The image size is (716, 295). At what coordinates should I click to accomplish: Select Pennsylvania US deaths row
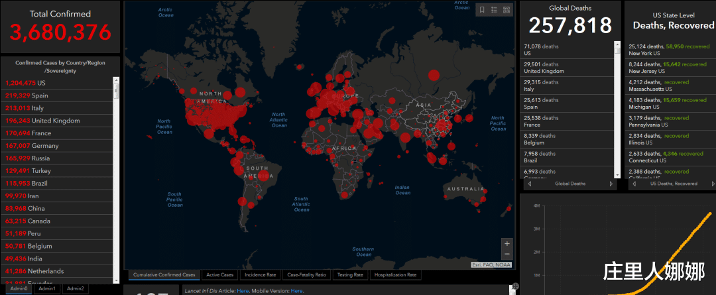pyautogui.click(x=670, y=121)
